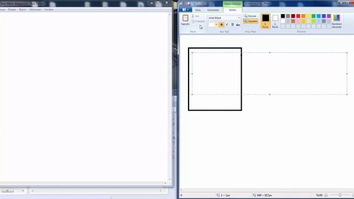Click the Metin Araçları contextual tab header
Image resolution: width=354 pixels, height=199 pixels.
(x=233, y=4)
